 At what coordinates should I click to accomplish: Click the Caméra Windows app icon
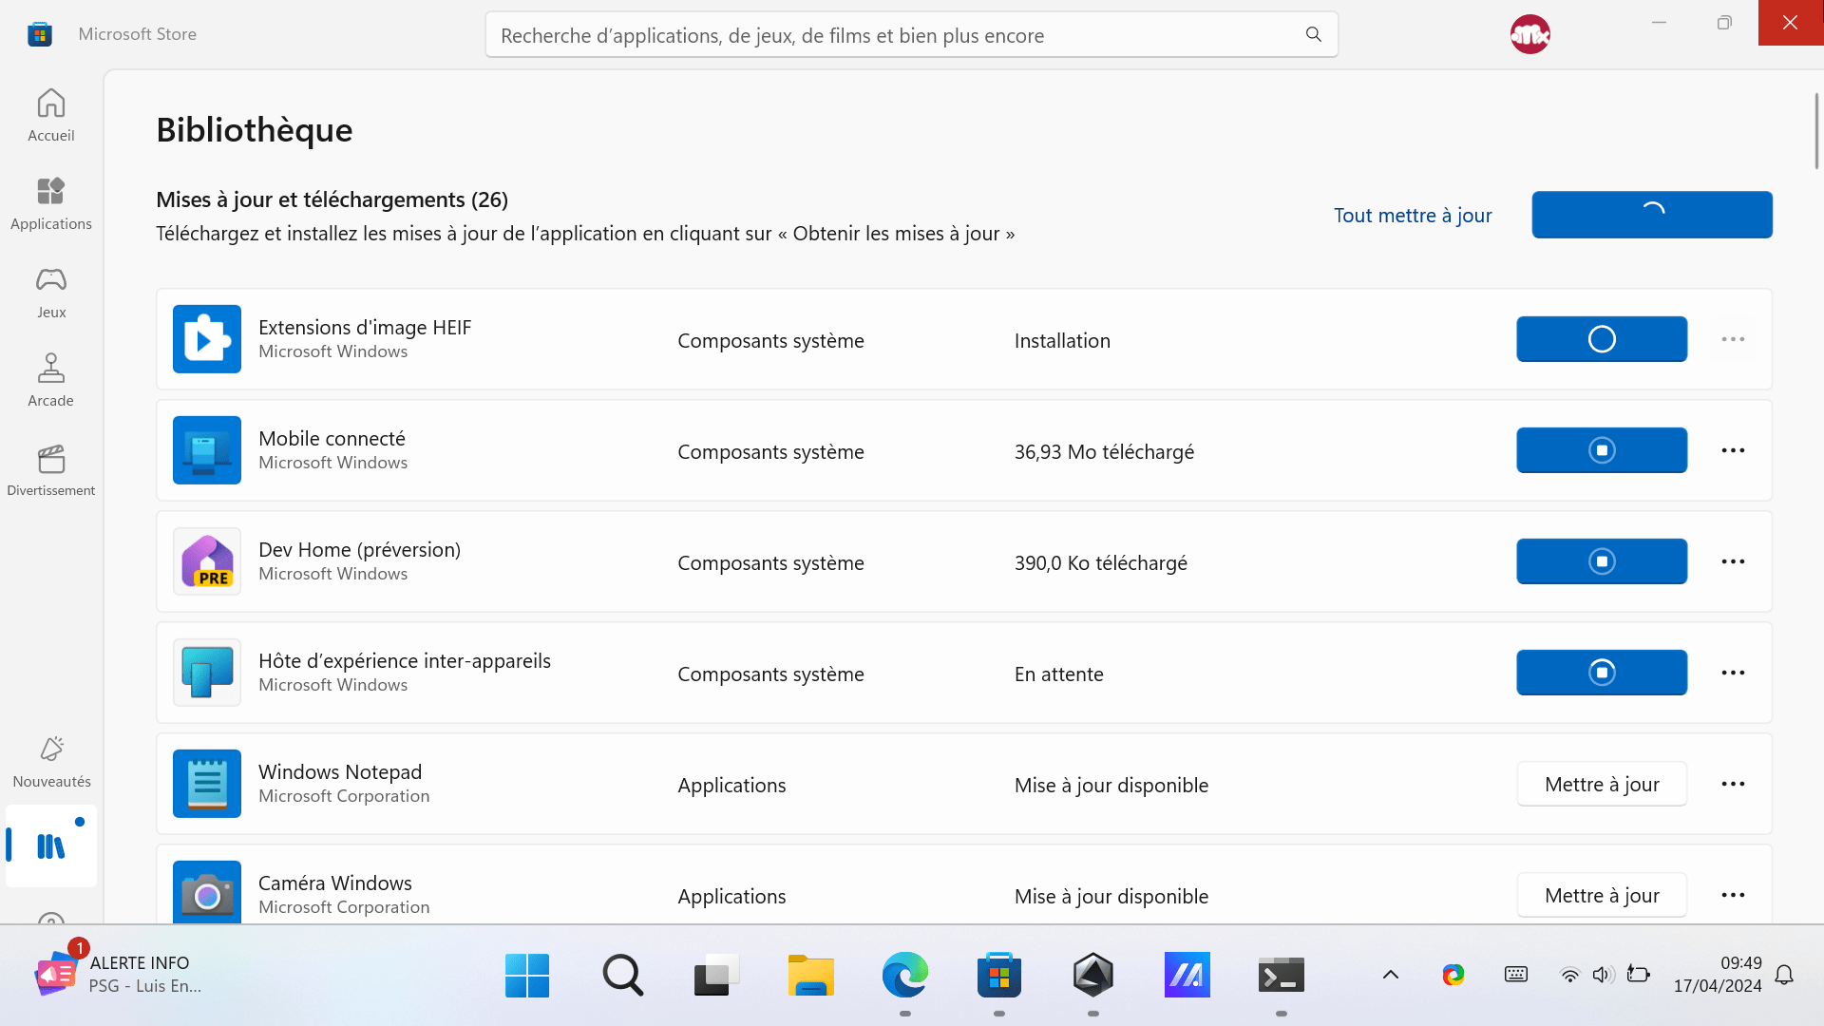click(207, 893)
